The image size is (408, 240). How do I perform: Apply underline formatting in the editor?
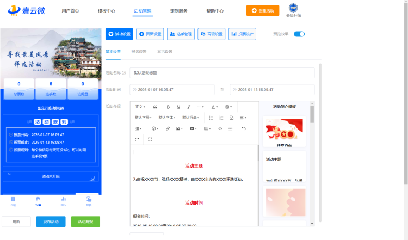coord(179,107)
